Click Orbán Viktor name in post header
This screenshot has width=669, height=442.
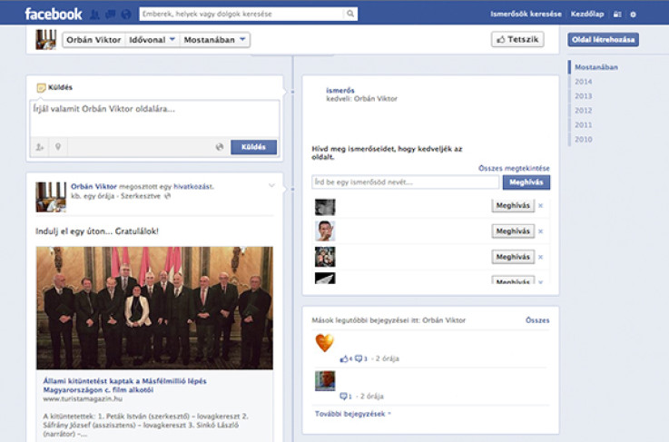click(x=93, y=186)
